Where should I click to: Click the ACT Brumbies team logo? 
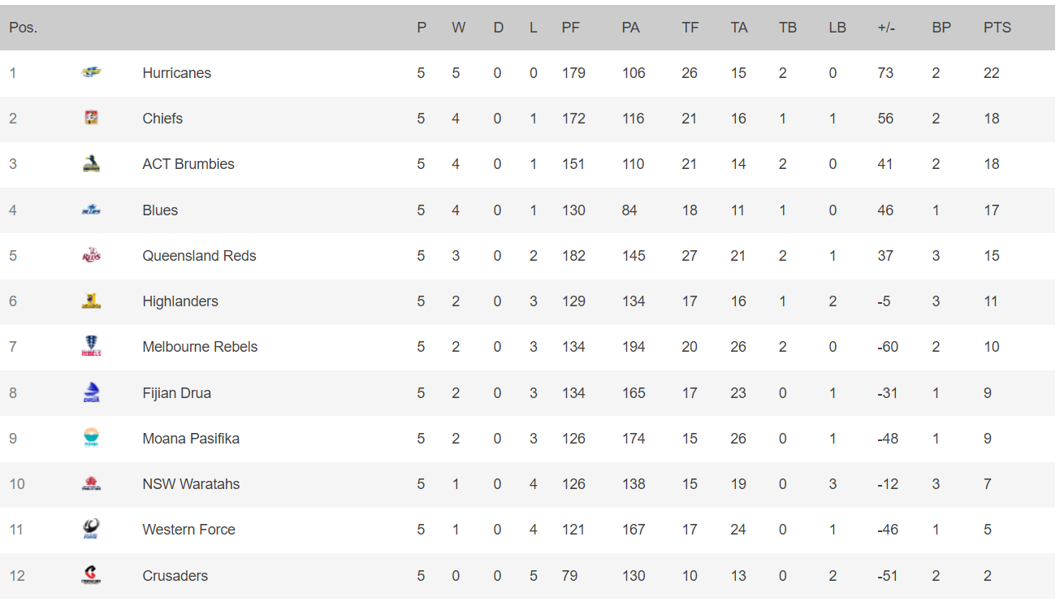click(91, 164)
